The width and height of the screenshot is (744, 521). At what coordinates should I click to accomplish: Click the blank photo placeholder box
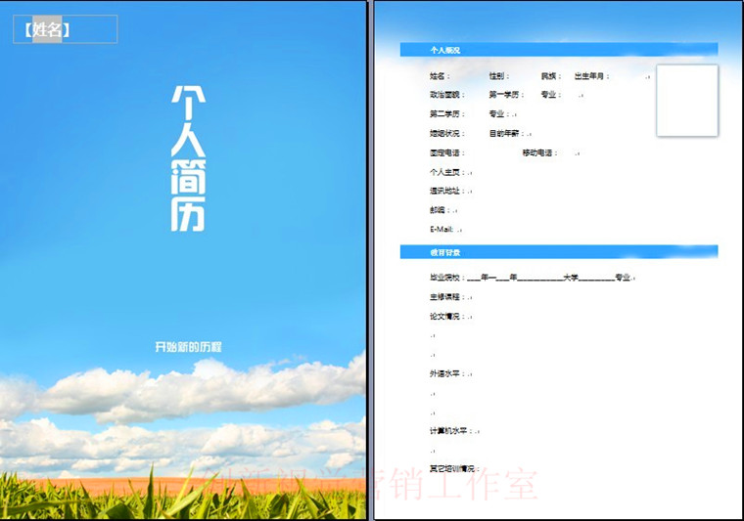(686, 101)
